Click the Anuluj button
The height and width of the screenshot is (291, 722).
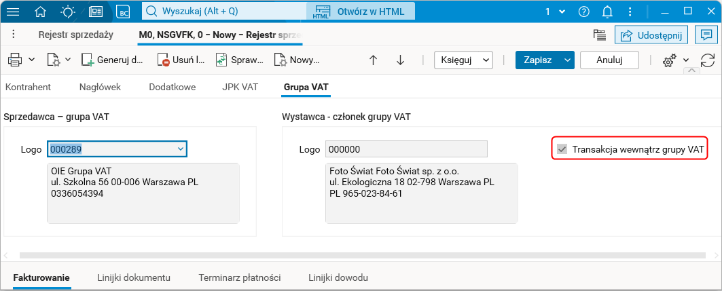pyautogui.click(x=610, y=60)
